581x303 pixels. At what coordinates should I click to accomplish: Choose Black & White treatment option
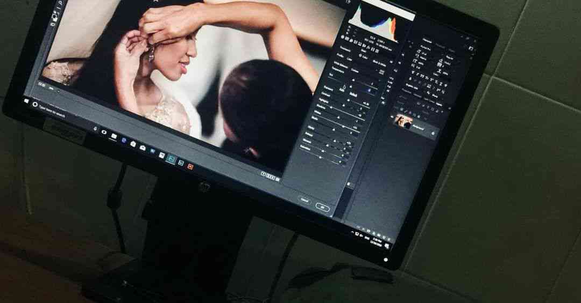[379, 64]
